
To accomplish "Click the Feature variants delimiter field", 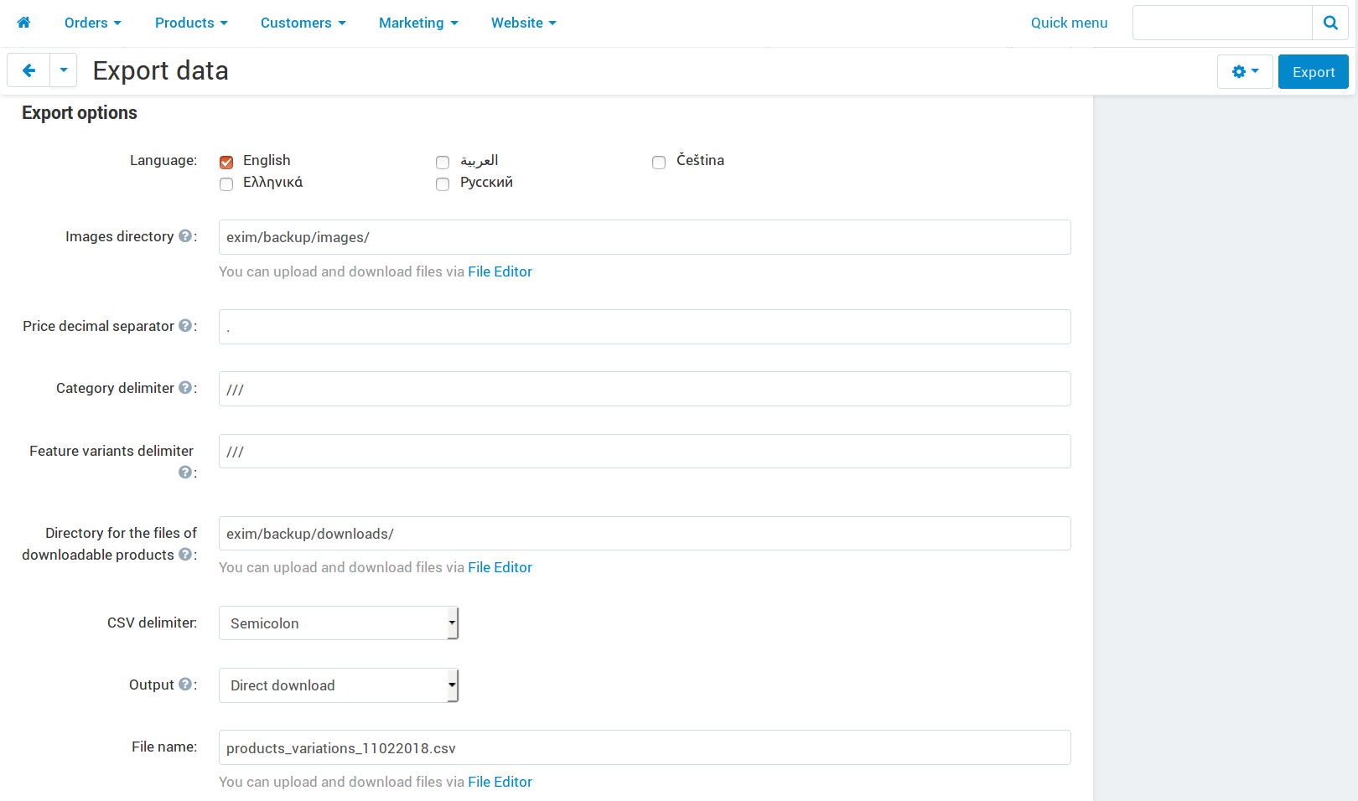I will (645, 451).
